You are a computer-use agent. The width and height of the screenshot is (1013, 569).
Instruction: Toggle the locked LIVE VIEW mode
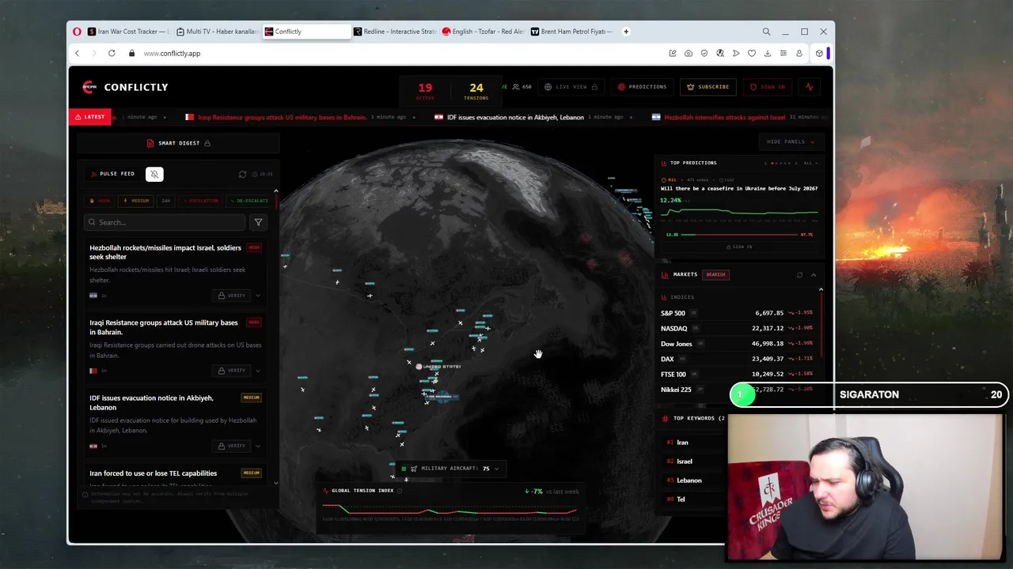pos(571,87)
